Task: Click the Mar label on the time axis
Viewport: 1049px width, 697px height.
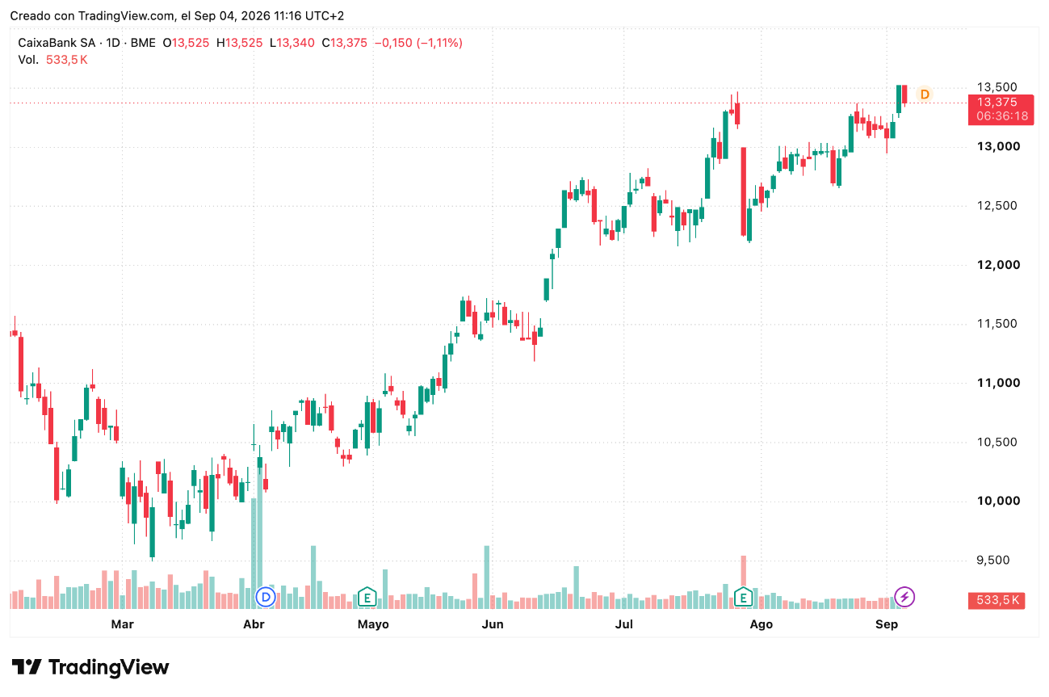Action: pos(122,624)
